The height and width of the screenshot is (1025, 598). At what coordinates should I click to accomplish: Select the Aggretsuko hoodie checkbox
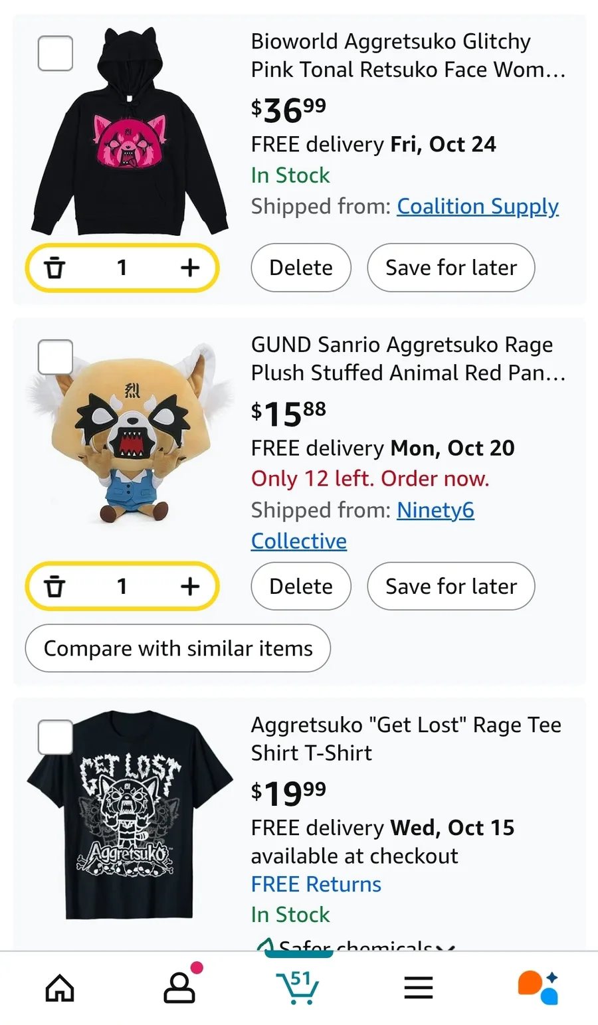tap(55, 53)
